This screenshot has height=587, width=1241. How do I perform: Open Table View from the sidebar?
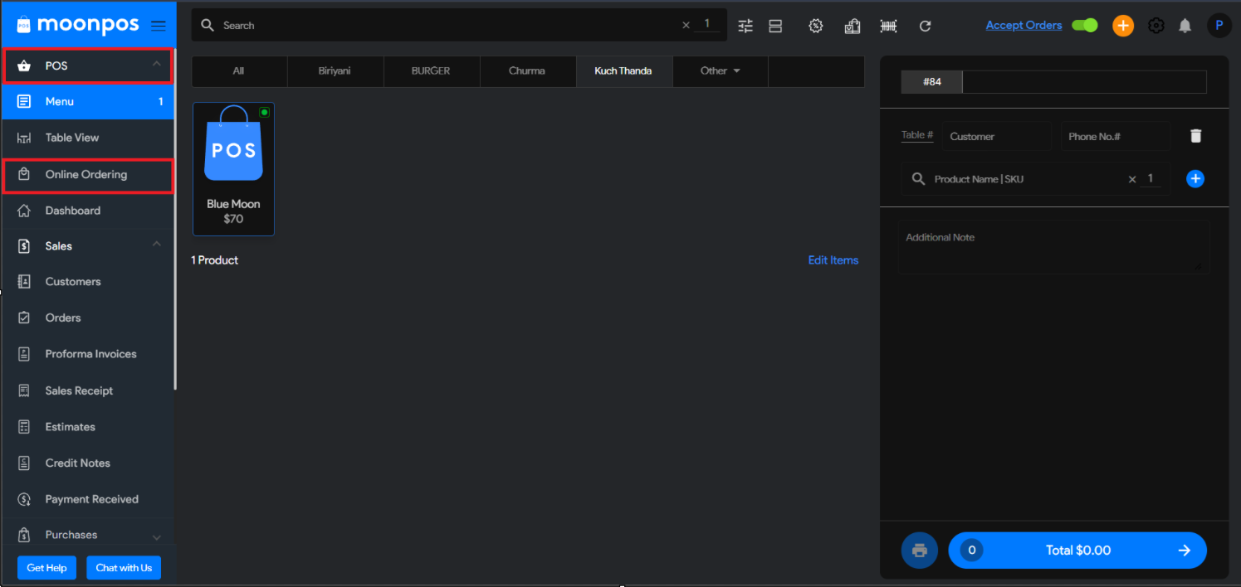[x=72, y=138]
